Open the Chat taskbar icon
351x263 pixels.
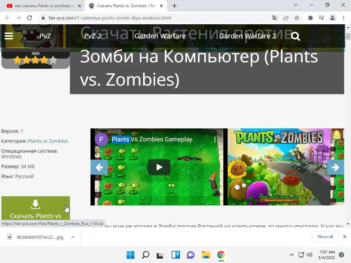[x=191, y=255]
